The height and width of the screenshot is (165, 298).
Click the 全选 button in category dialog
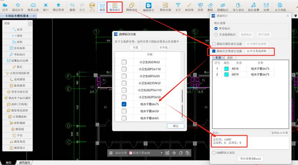click(136, 47)
